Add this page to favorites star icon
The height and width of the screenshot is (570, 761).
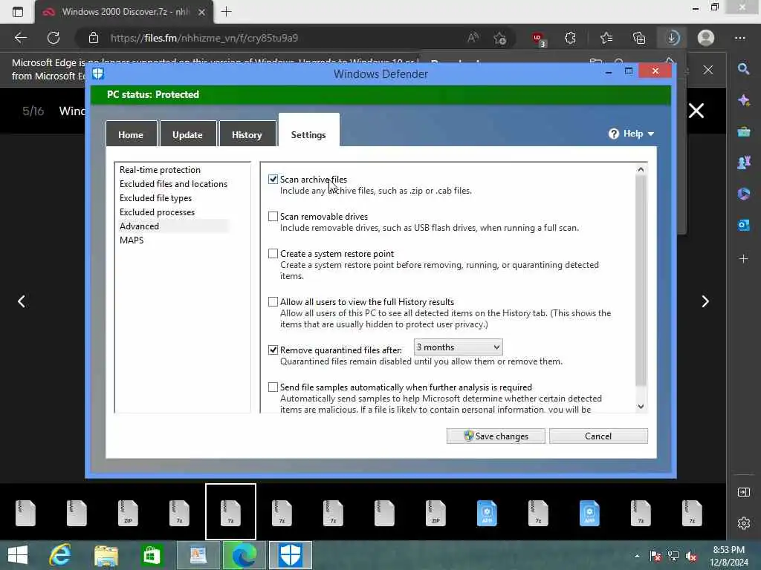tap(499, 38)
